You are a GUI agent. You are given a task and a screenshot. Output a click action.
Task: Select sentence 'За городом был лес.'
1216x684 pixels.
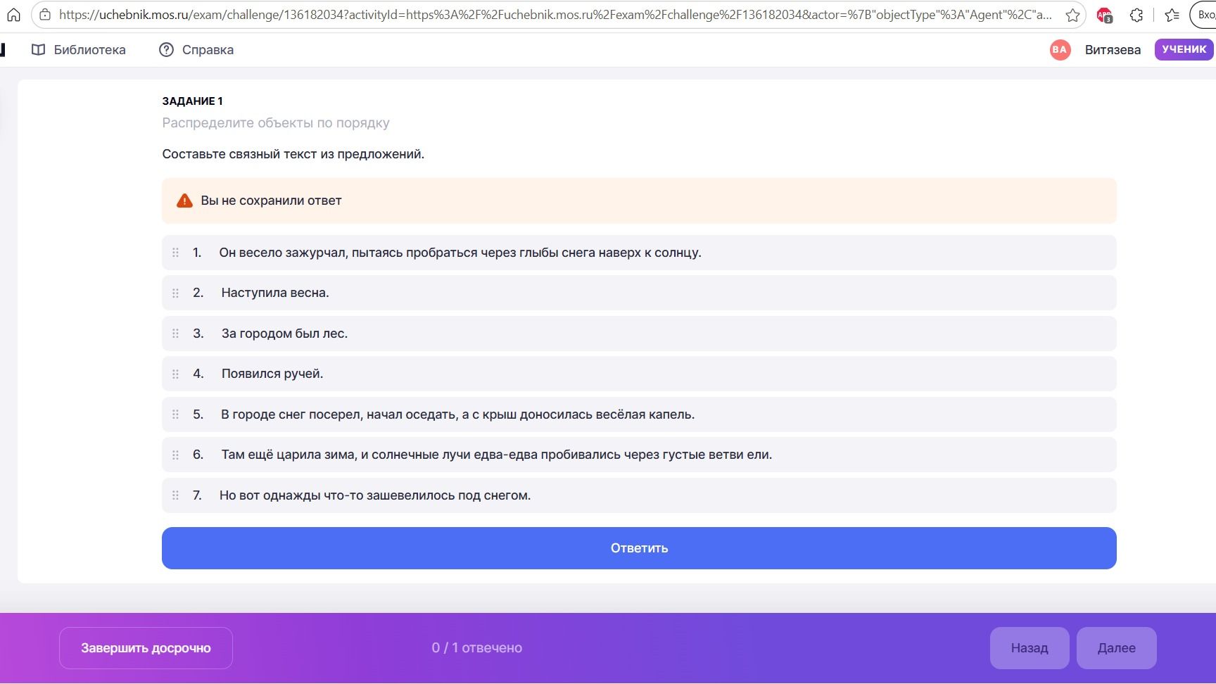[x=639, y=334]
